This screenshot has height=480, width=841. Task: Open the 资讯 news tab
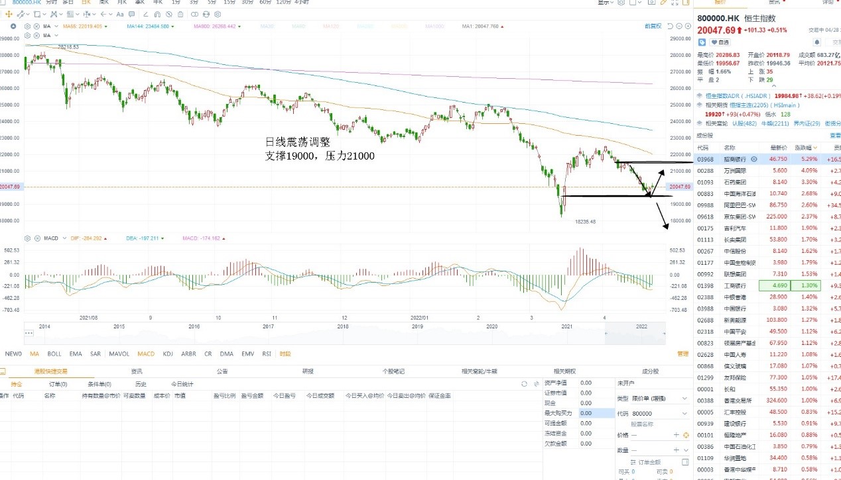point(137,371)
